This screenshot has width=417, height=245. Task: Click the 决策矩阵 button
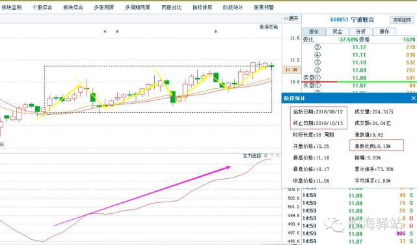402,20
